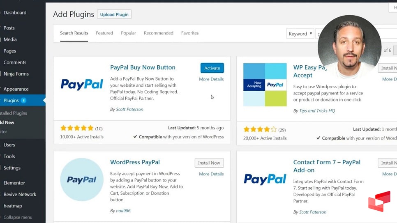The width and height of the screenshot is (397, 223).
Task: Open the Recommended plugins tab
Action: point(159,33)
